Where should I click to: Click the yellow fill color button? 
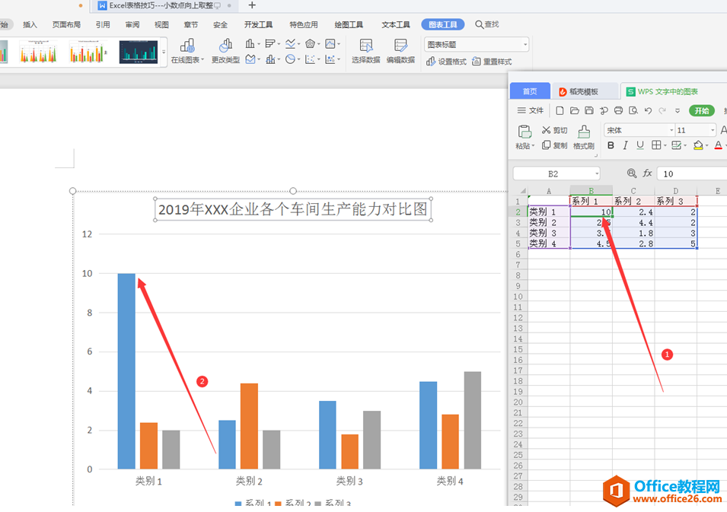pos(698,145)
